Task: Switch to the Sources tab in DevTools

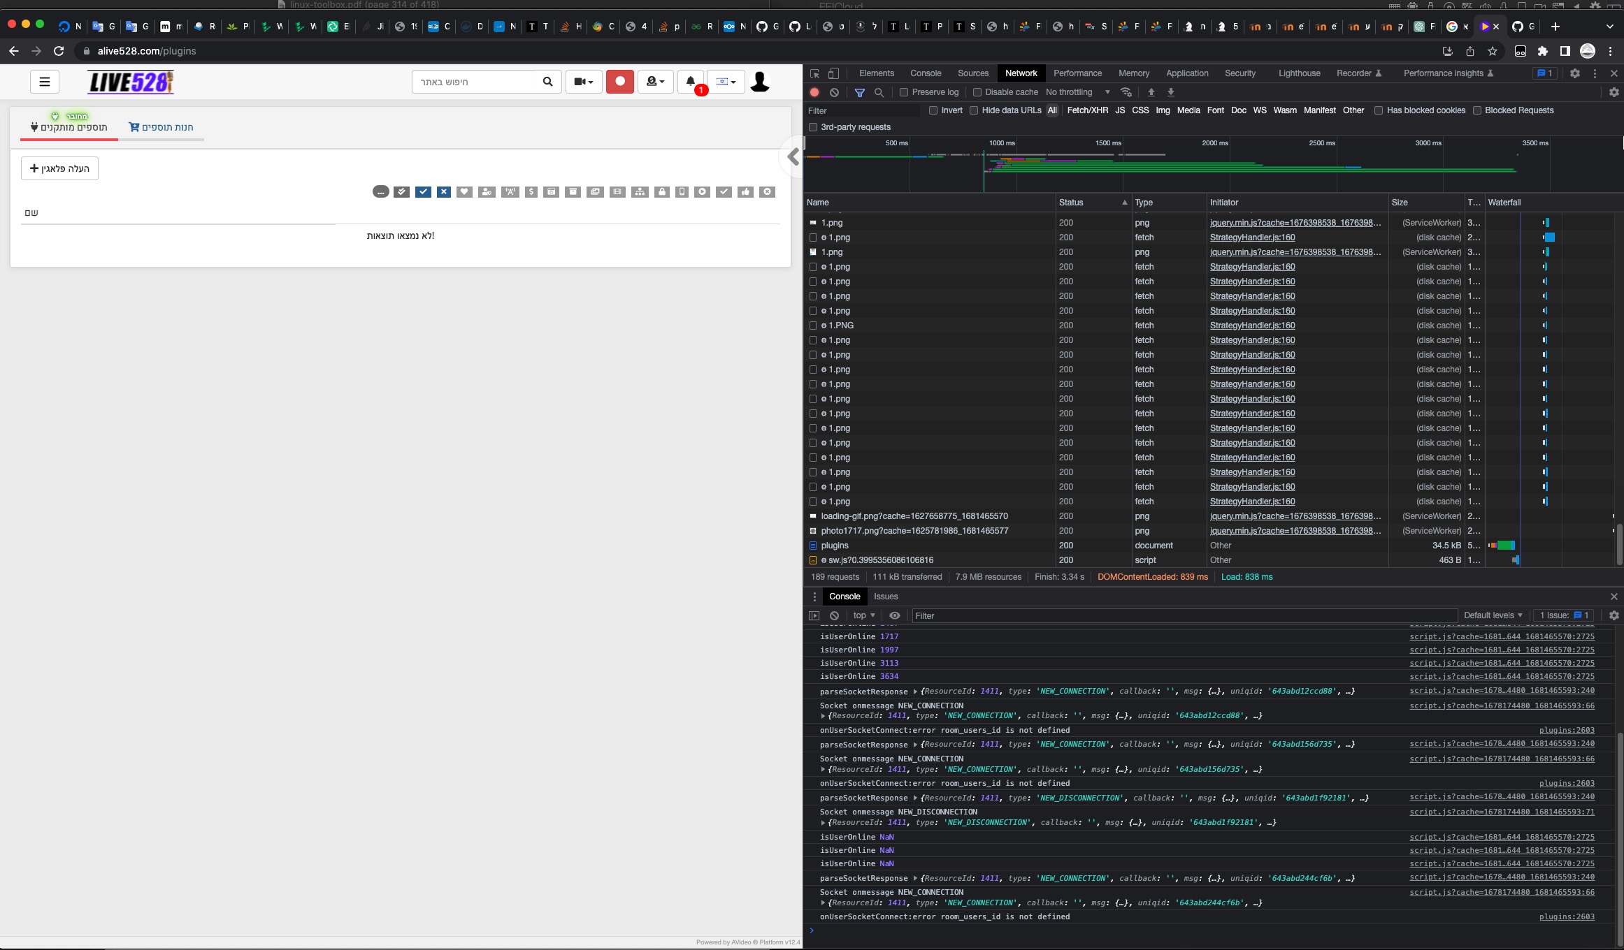Action: (x=972, y=73)
